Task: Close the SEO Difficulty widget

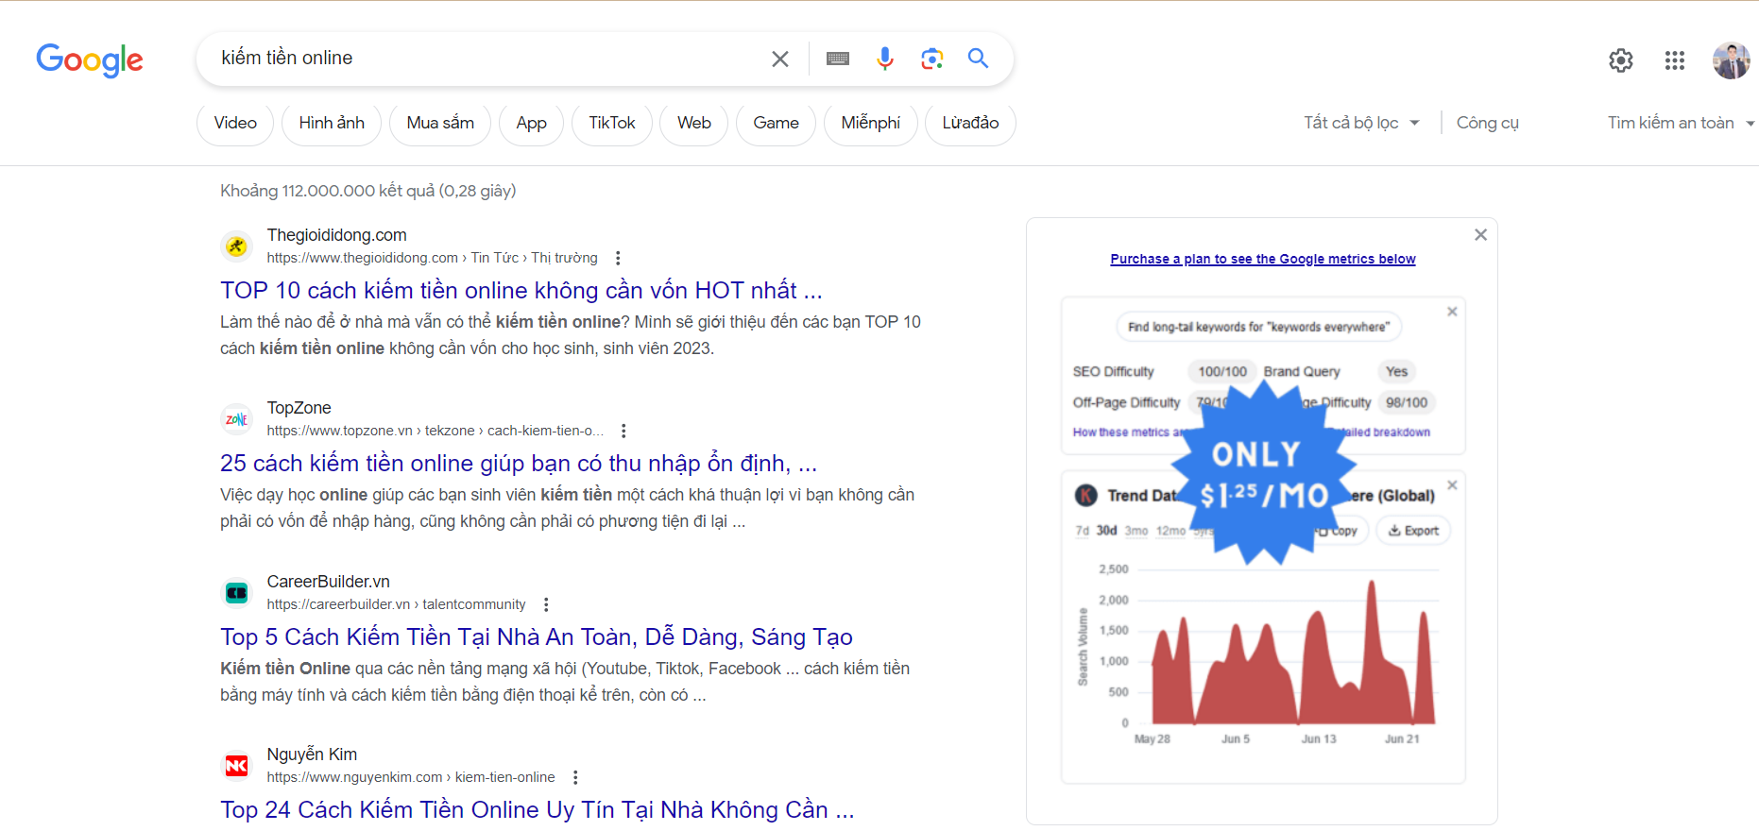Action: tap(1452, 312)
